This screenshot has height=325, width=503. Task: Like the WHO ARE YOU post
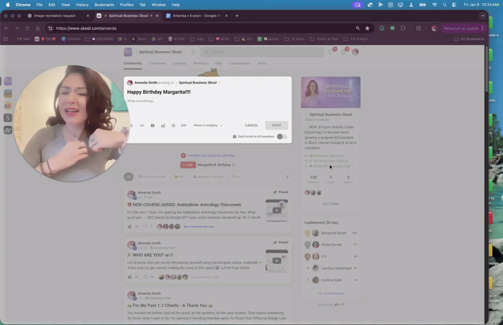130,276
